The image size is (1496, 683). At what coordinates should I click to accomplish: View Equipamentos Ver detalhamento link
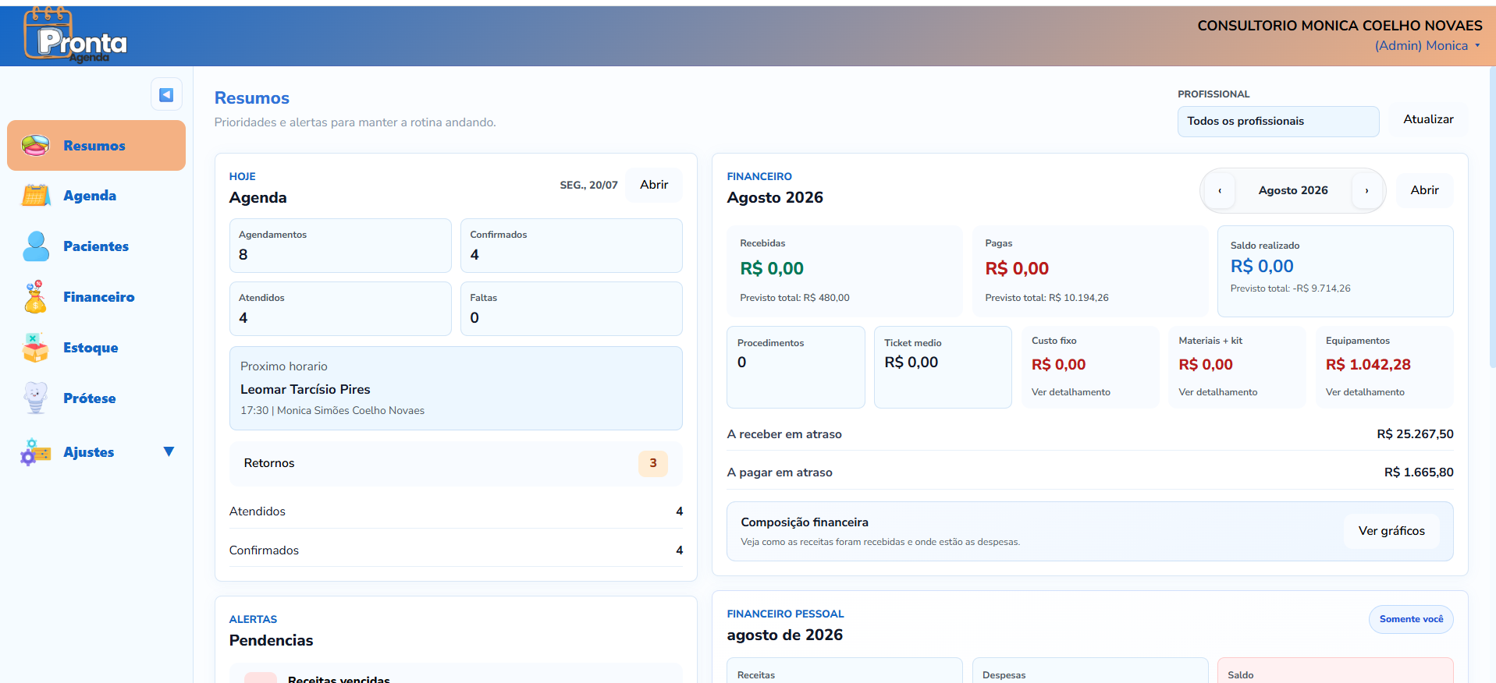1365,392
